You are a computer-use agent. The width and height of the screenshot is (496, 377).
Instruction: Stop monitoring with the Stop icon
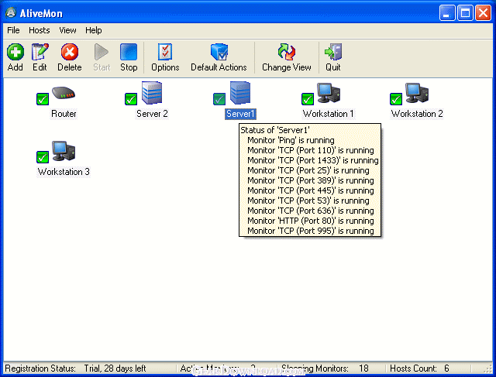coord(129,52)
